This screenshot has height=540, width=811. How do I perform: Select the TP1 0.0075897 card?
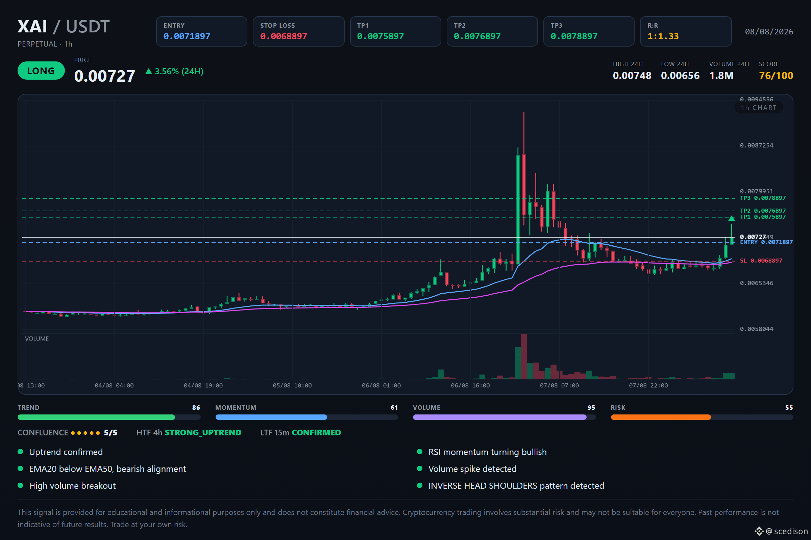tap(395, 31)
